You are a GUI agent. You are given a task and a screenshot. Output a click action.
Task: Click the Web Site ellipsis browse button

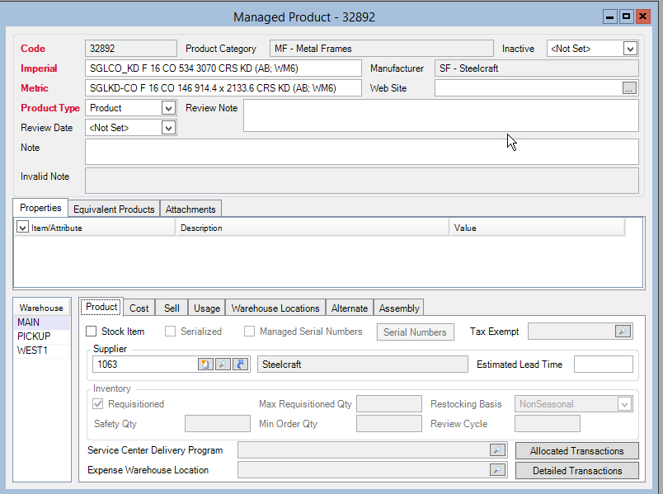pos(629,88)
